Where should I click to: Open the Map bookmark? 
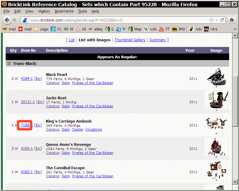click(x=135, y=29)
